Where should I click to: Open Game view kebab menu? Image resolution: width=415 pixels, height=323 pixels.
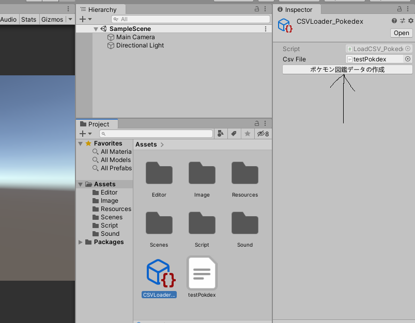coord(68,9)
